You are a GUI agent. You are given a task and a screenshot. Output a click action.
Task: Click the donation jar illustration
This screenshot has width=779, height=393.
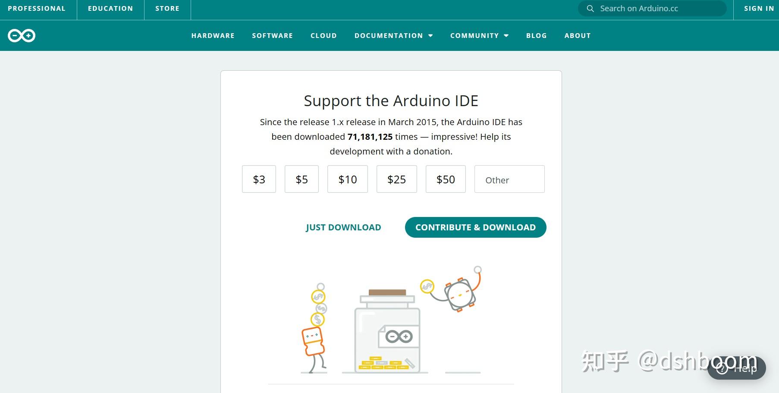click(x=387, y=330)
